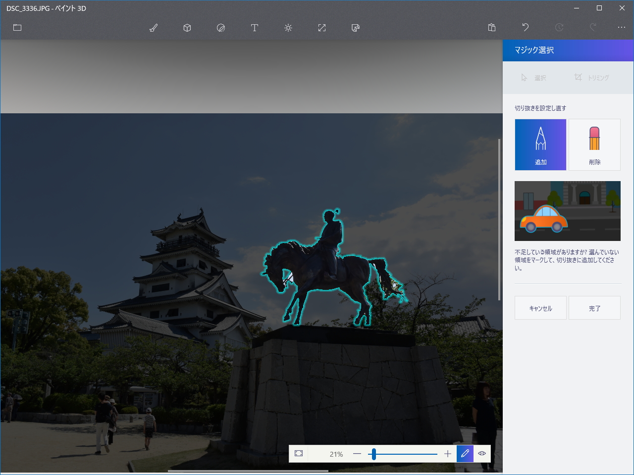This screenshot has height=475, width=634.
Task: Click the zoom slider handle
Action: [374, 454]
